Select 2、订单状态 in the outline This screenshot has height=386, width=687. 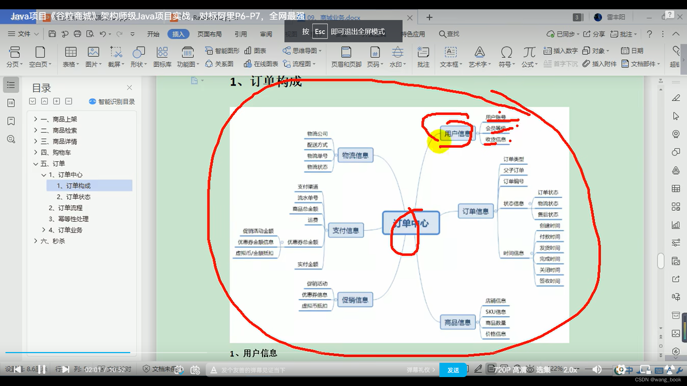74,197
